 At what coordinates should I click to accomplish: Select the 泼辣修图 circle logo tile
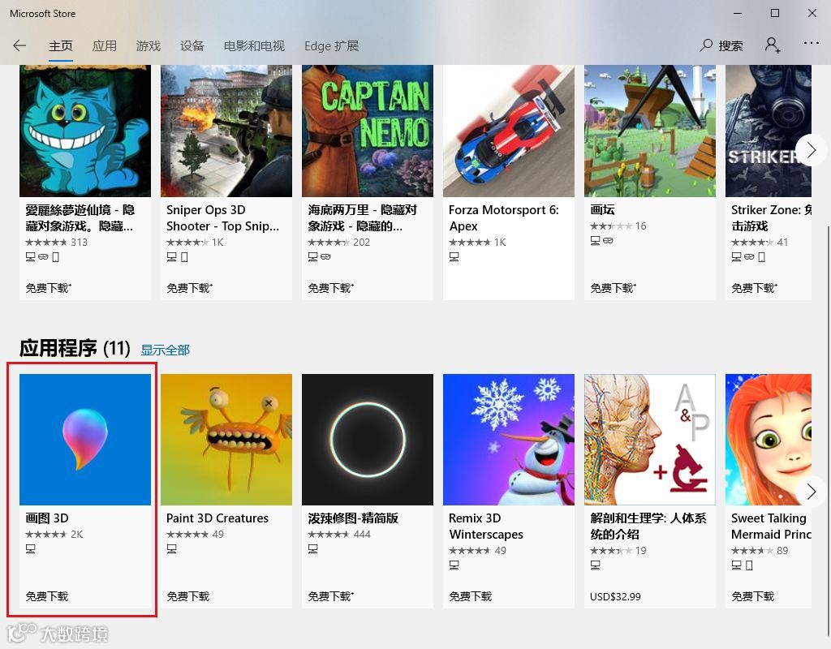point(368,439)
